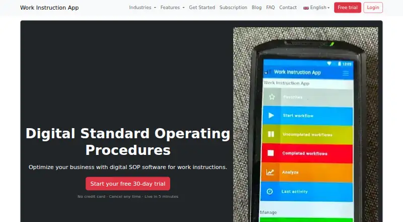Click the 'Last activity' label in phone
Image resolution: width=403 pixels, height=222 pixels.
[295, 191]
